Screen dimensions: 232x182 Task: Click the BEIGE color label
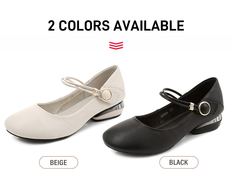58,162
